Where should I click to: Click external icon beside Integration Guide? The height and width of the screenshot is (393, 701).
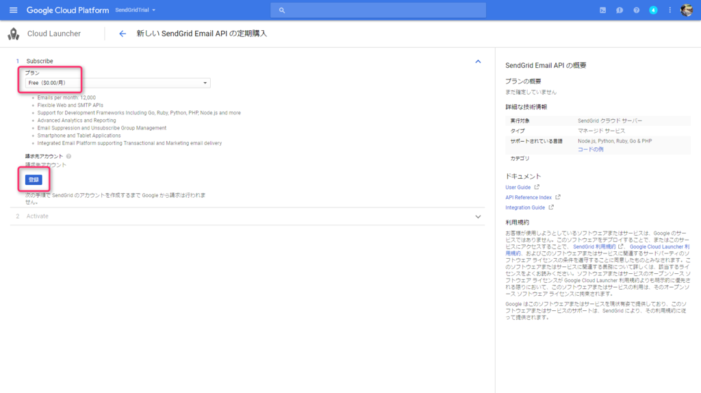click(551, 207)
